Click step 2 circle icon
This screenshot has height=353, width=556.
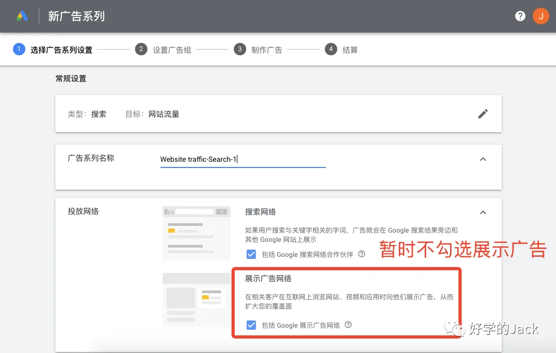point(141,49)
